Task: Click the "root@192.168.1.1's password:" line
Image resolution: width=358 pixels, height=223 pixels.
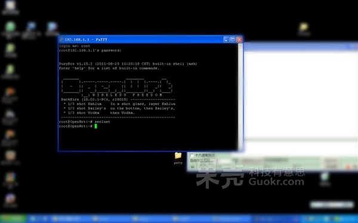Action: click(x=90, y=51)
